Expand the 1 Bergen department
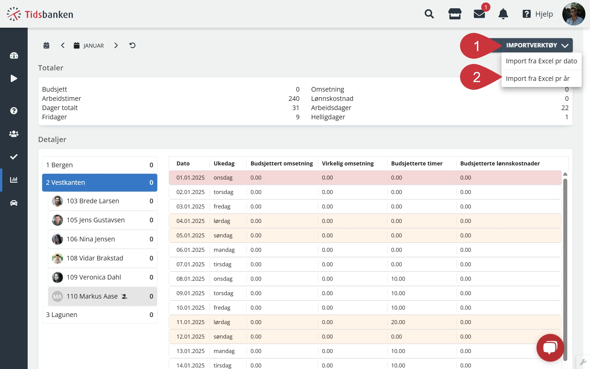Screen dimensions: 590x369 [x=99, y=165]
